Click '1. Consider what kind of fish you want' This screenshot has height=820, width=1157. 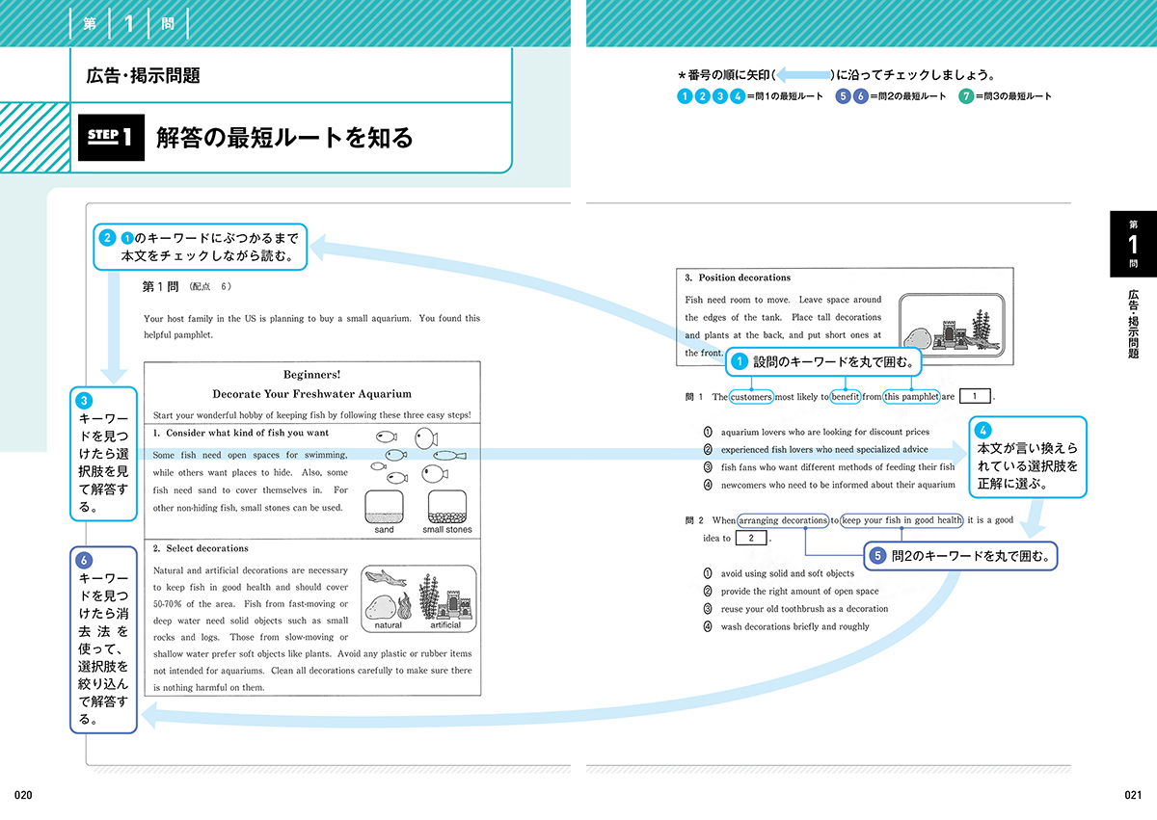click(x=241, y=433)
